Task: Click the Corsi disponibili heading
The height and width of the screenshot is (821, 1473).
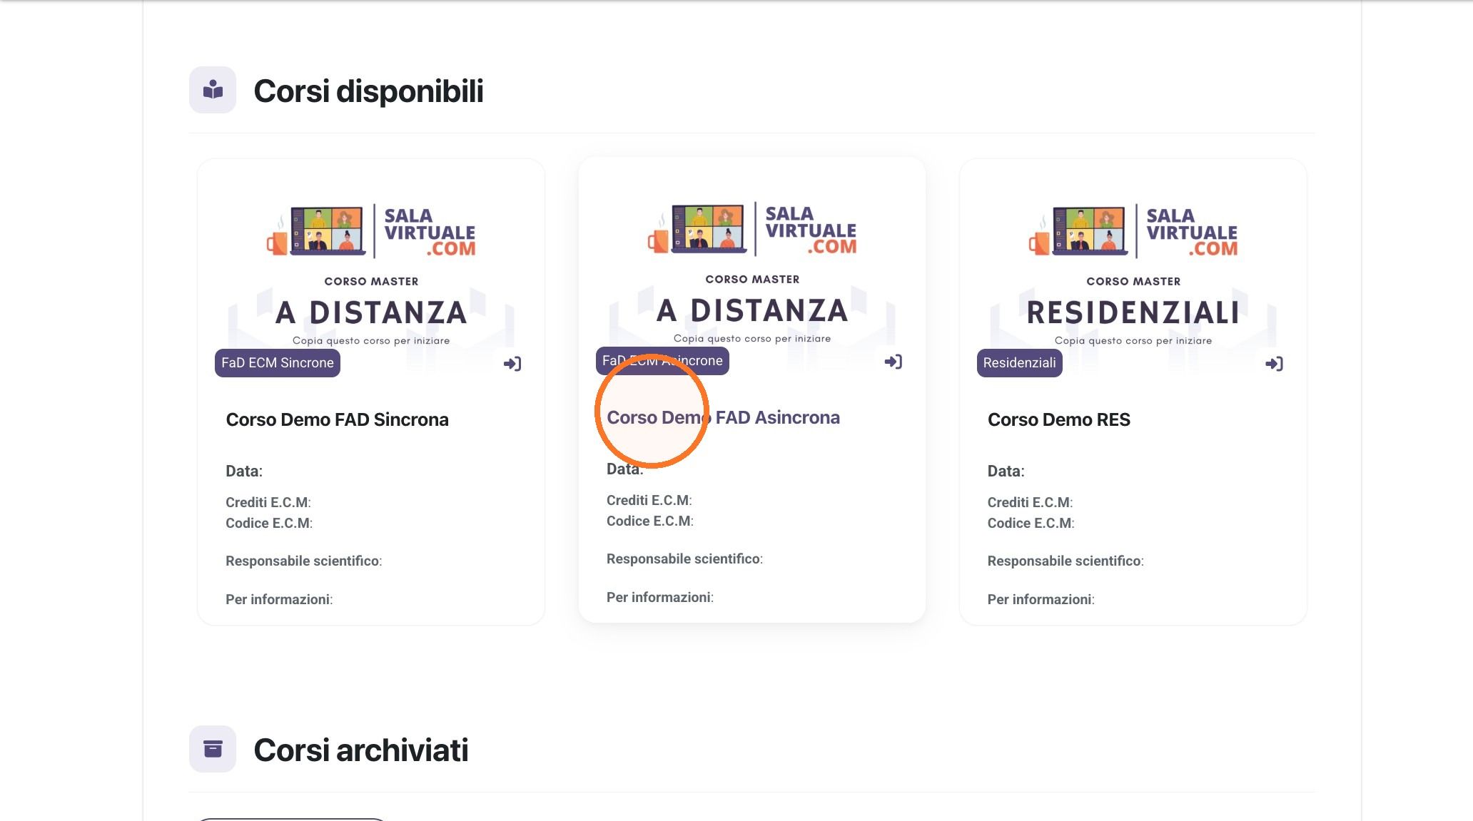Action: [x=369, y=91]
